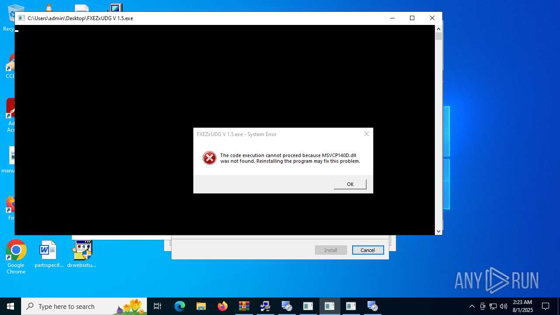This screenshot has width=560, height=315.
Task: Click the console scrollbar thumb
Action: point(438,36)
